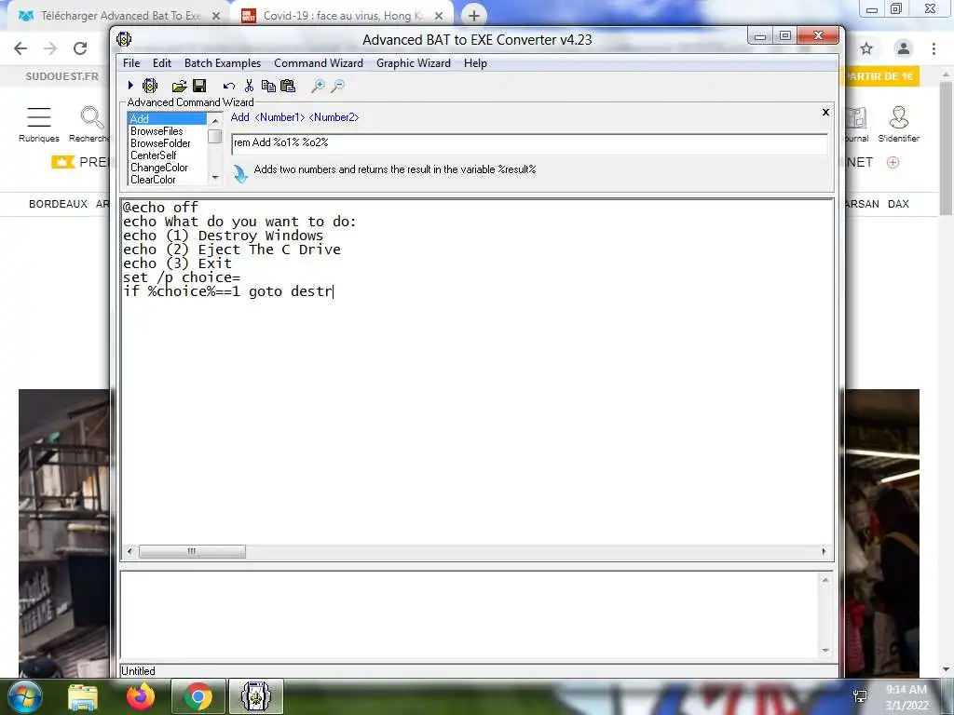
Task: Click the editor scroll left arrow
Action: pos(129,551)
